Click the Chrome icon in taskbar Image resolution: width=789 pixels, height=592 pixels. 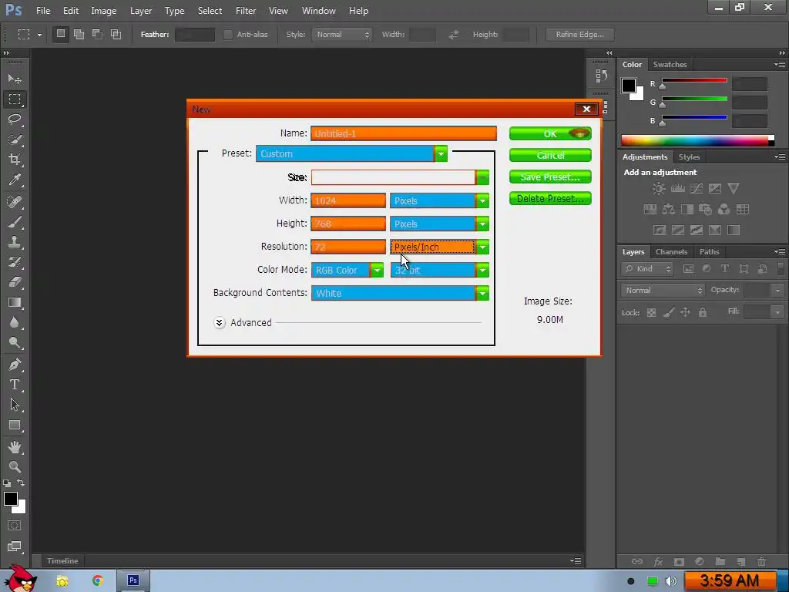(98, 580)
